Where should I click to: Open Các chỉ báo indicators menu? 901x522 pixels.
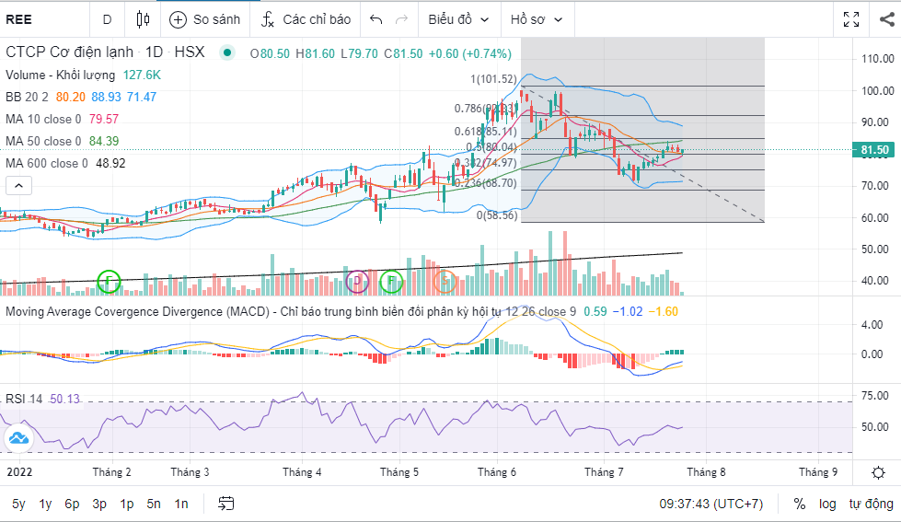306,19
